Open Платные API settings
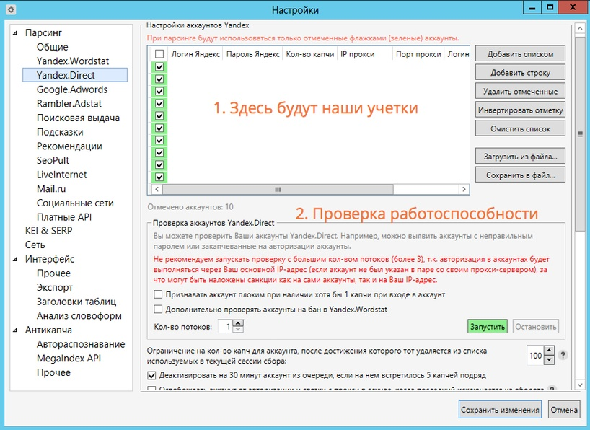The image size is (590, 430). 64,217
